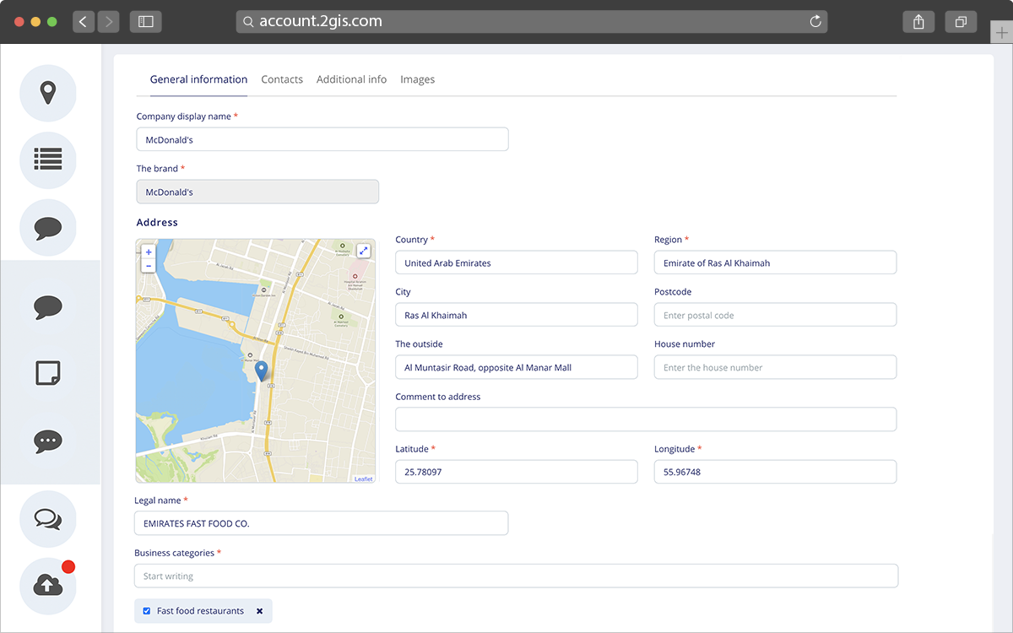Click the cloud upload sidebar icon

pos(48,585)
